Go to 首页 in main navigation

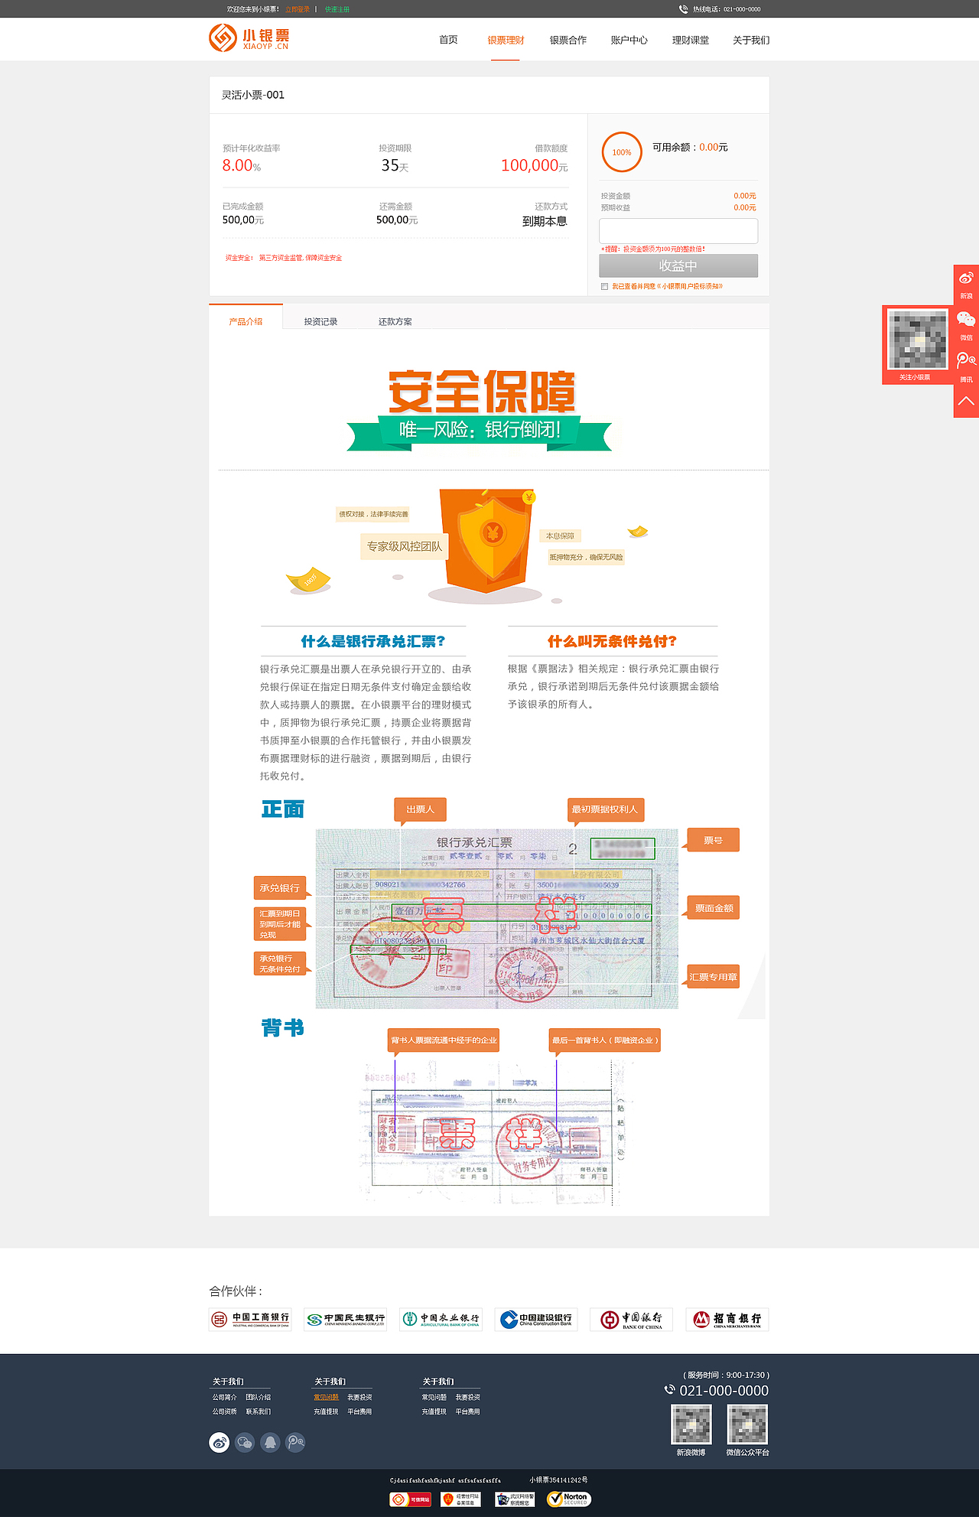[x=448, y=40]
